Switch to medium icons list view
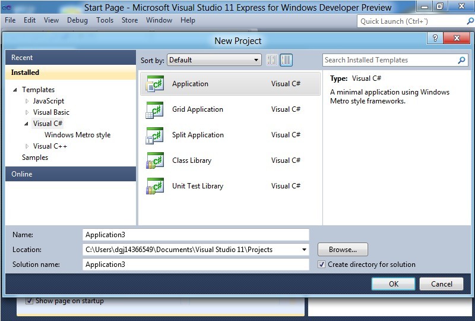 point(286,60)
